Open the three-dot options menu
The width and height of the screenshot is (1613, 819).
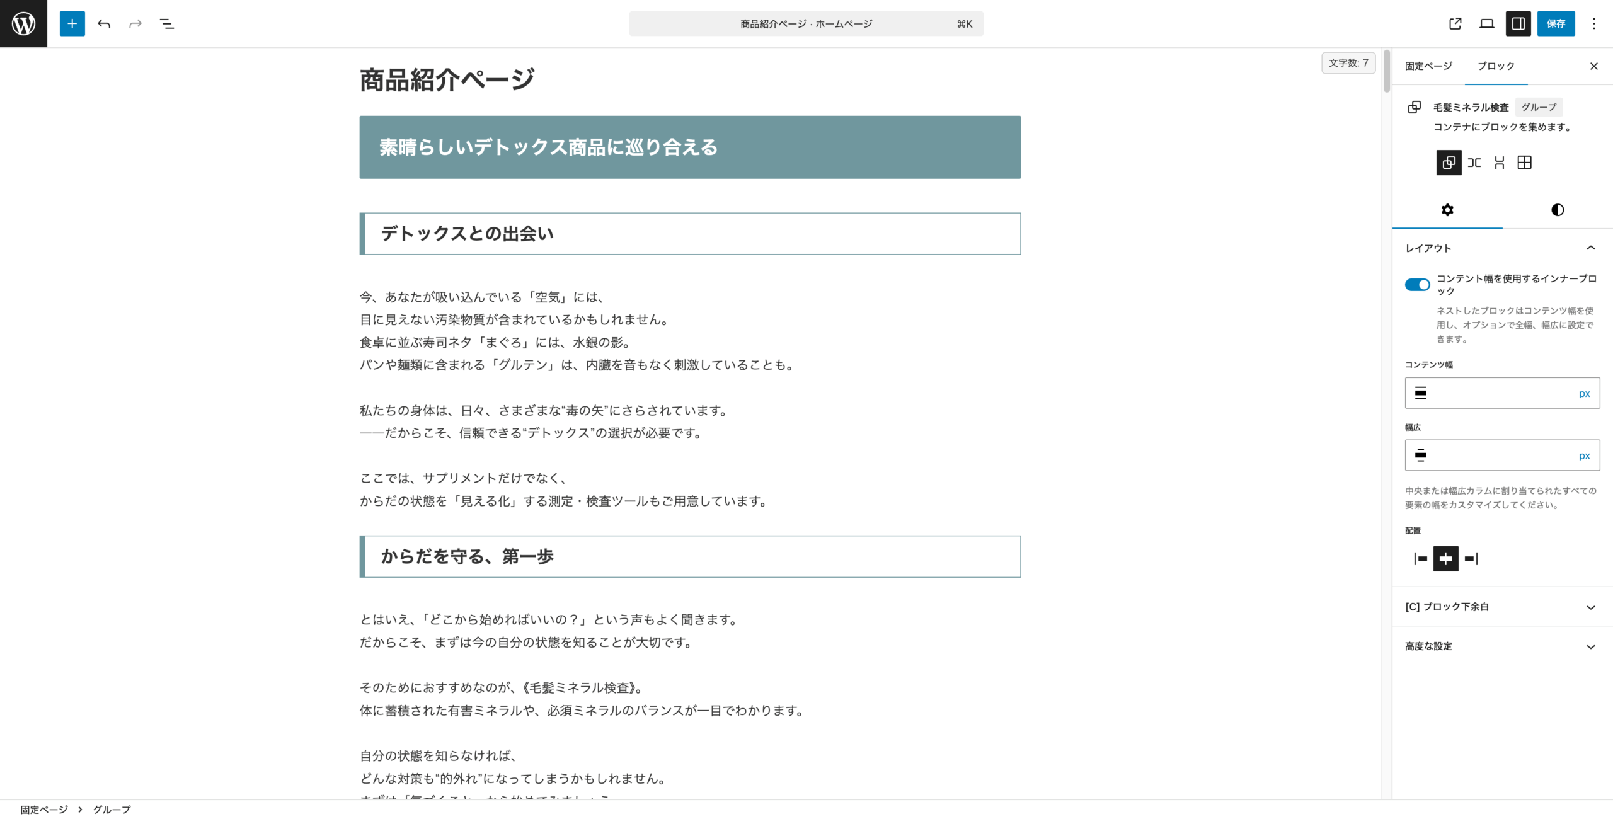[x=1593, y=23]
